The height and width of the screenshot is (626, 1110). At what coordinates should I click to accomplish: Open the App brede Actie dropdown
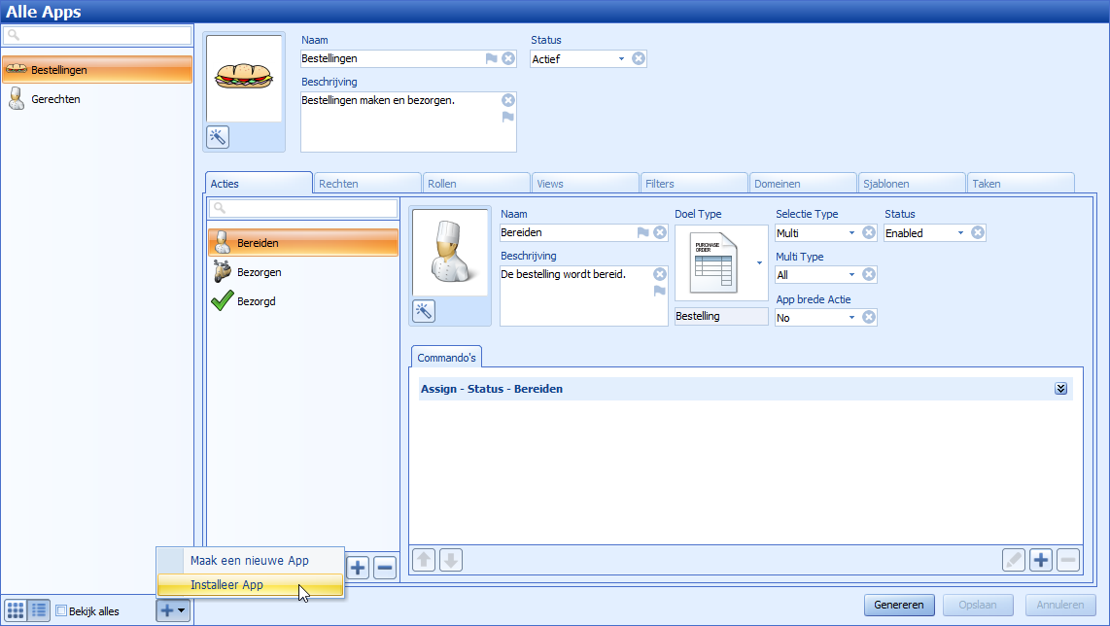(851, 317)
